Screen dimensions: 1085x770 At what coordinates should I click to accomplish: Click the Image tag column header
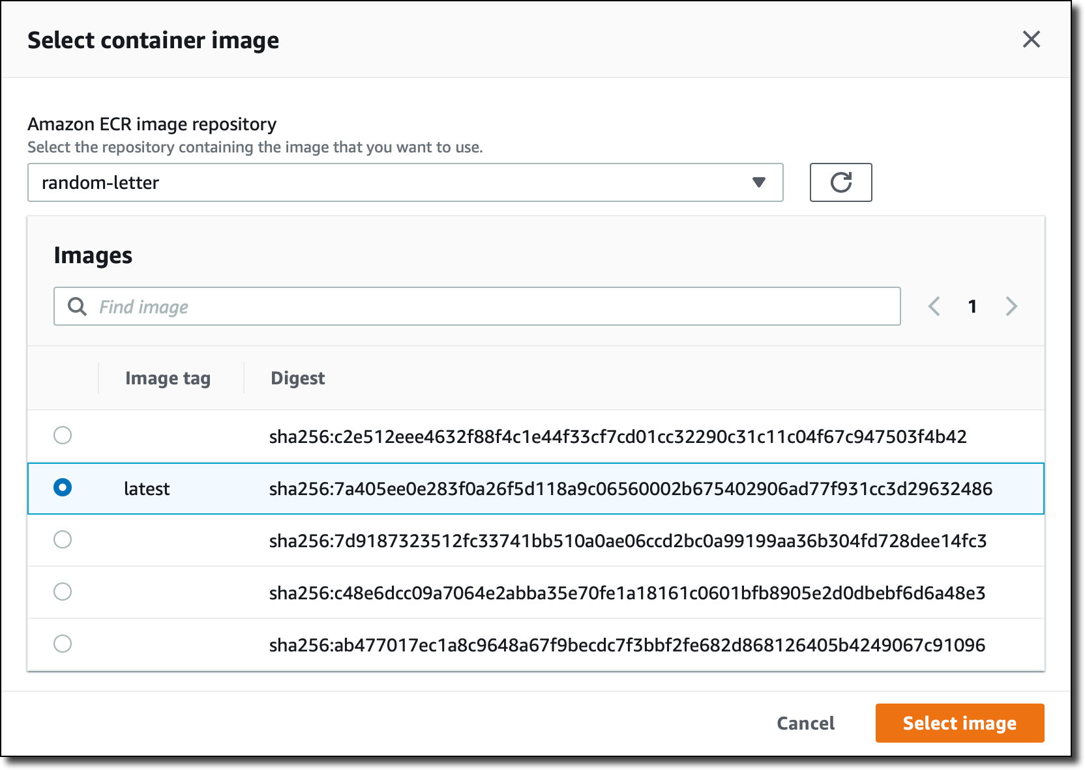pyautogui.click(x=168, y=378)
